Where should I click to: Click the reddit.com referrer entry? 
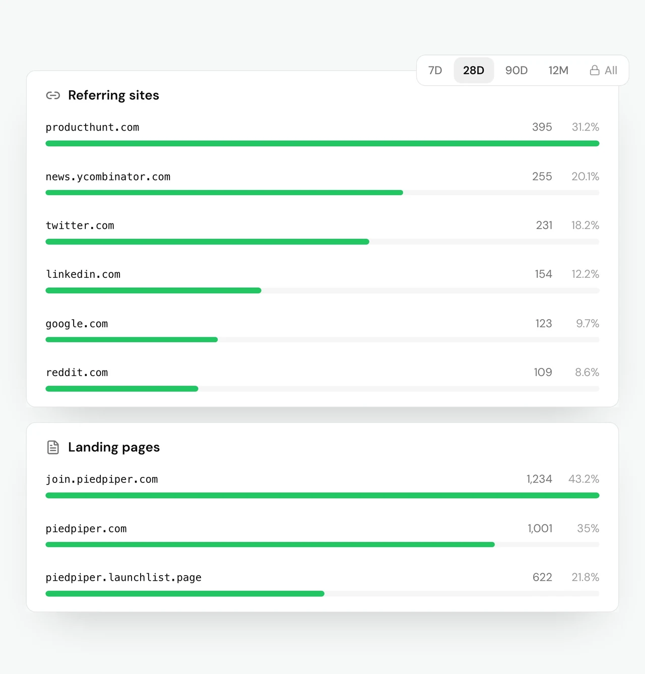click(322, 379)
